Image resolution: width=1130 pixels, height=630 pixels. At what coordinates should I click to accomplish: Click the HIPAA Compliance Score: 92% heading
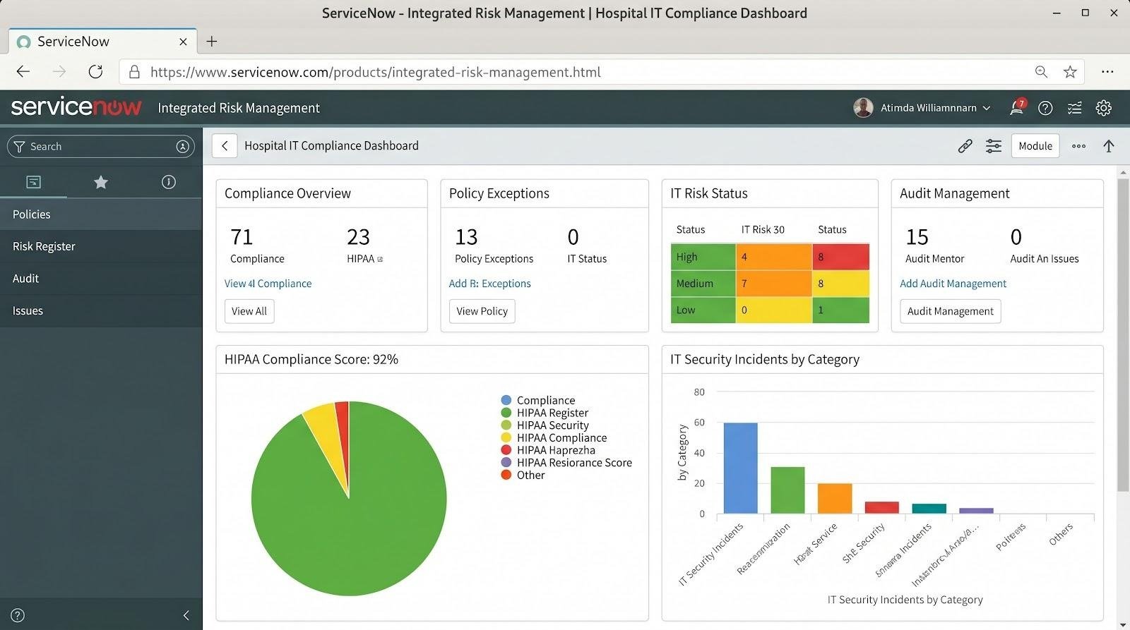click(311, 359)
